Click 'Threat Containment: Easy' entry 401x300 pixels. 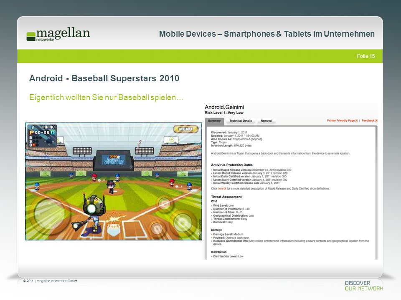[230, 219]
